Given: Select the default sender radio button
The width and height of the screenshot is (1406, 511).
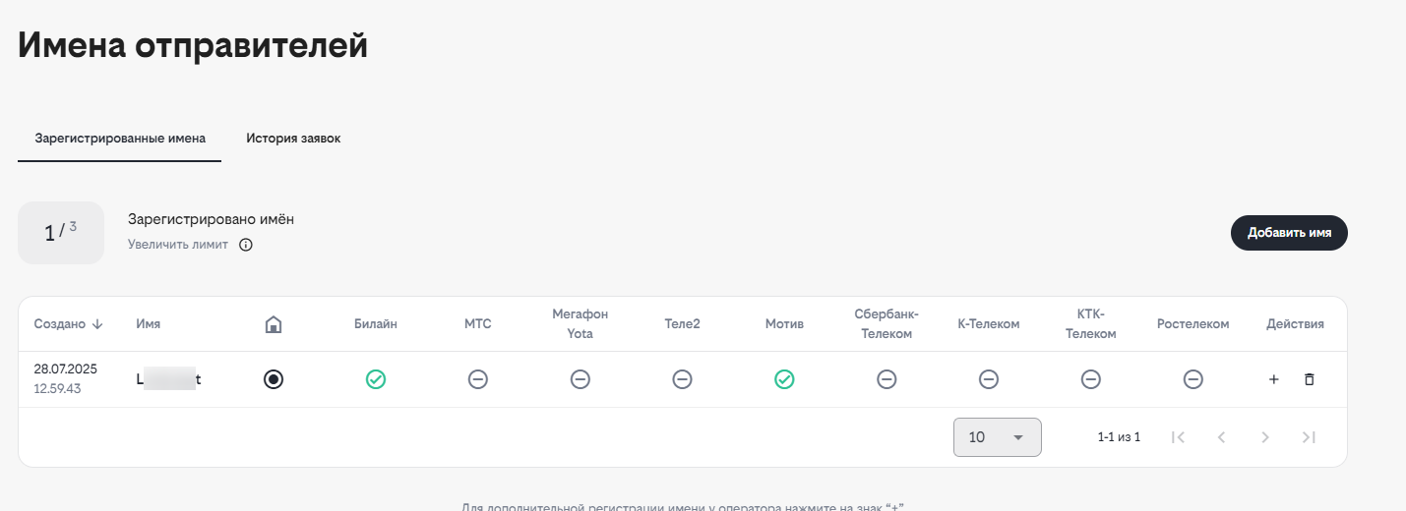Looking at the screenshot, I should click(274, 379).
